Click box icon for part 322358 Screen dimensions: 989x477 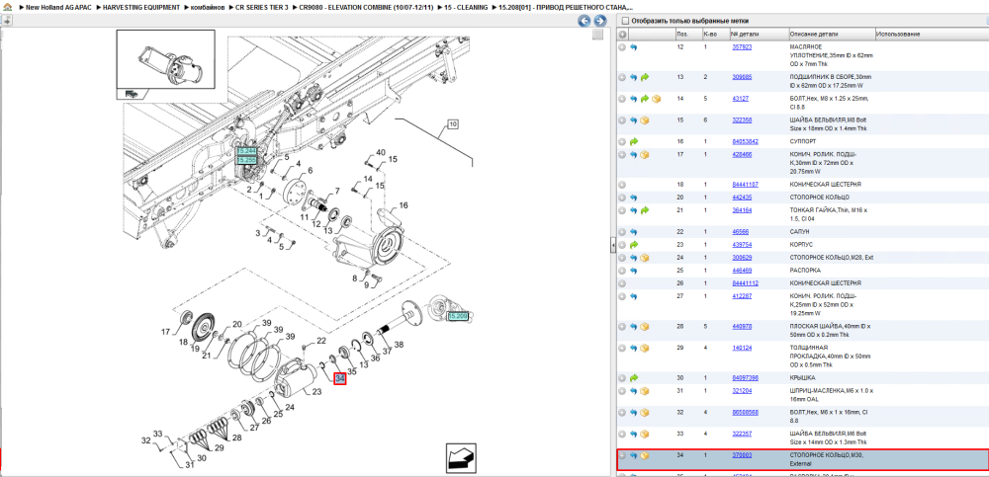coord(645,120)
